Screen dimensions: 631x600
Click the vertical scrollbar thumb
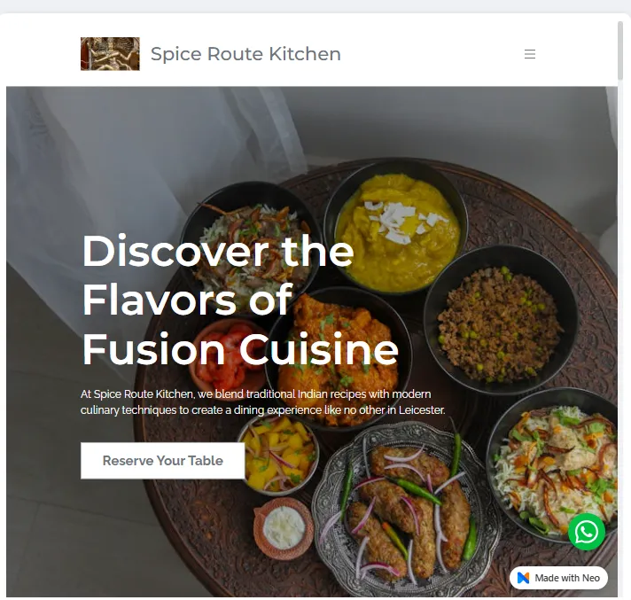coord(620,51)
